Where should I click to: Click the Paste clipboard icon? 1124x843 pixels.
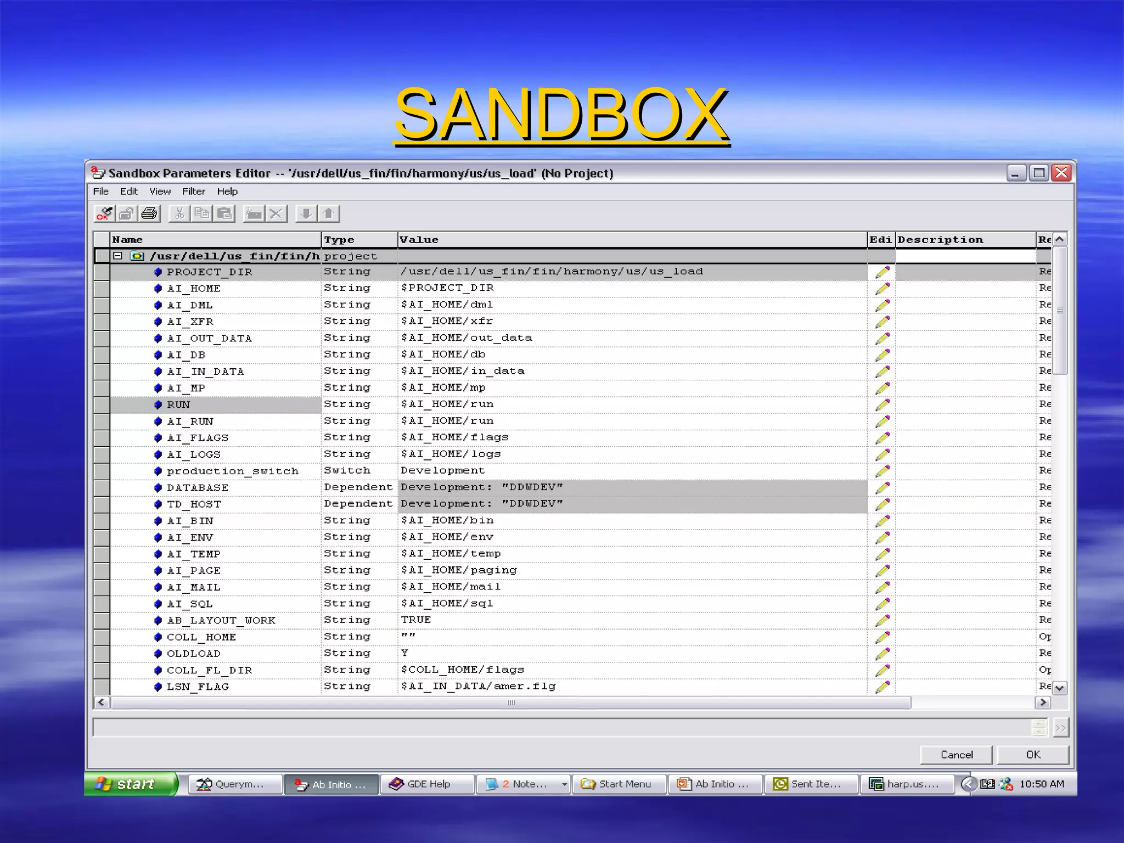pyautogui.click(x=224, y=213)
